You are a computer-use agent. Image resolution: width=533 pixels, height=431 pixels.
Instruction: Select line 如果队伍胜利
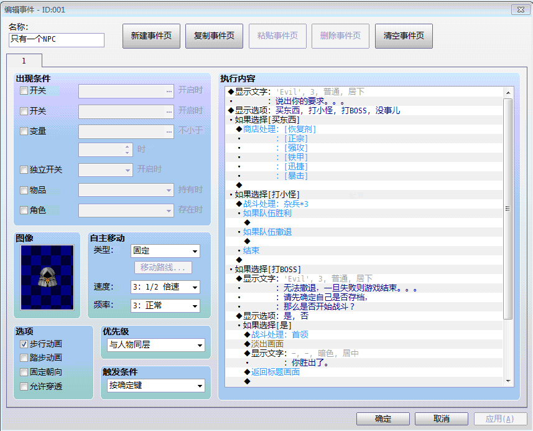(x=364, y=213)
